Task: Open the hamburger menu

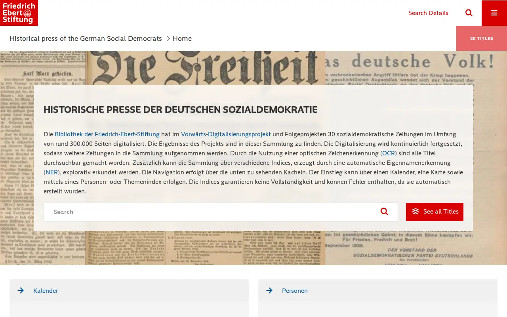Action: 494,13
